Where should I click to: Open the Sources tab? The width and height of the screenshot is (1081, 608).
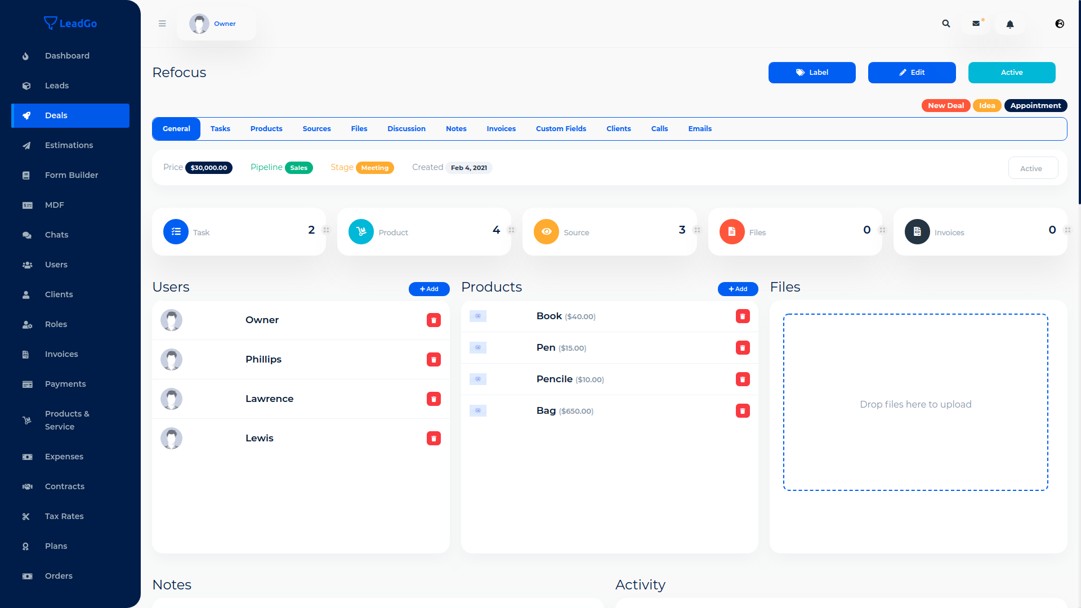click(317, 129)
